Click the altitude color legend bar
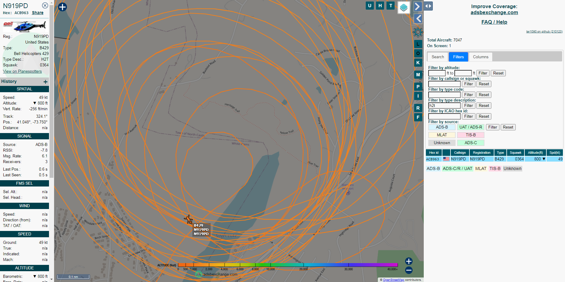The width and height of the screenshot is (565, 282). [288, 265]
